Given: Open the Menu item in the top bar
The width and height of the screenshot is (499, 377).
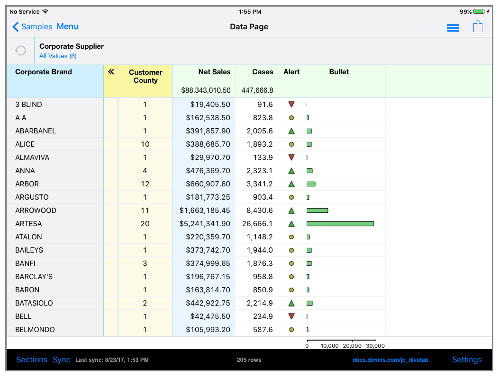Looking at the screenshot, I should tap(67, 26).
